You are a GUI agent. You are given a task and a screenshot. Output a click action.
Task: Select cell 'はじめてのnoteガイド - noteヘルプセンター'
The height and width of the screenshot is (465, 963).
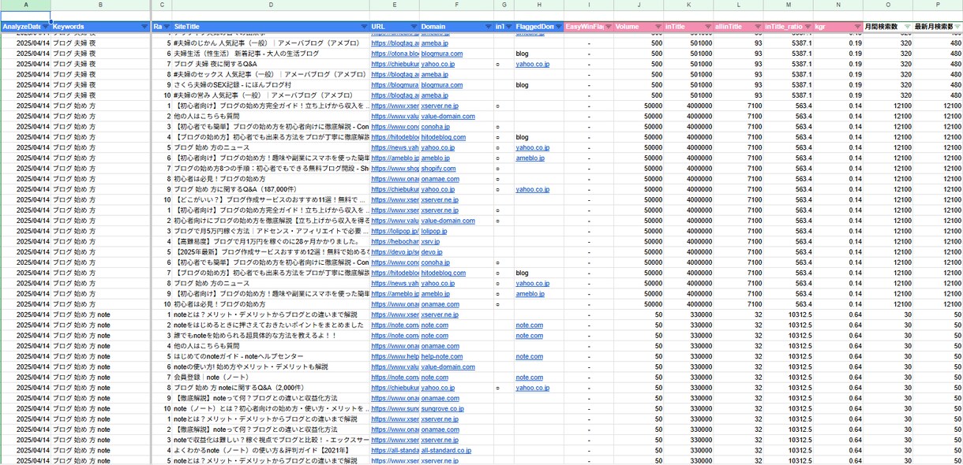271,356
